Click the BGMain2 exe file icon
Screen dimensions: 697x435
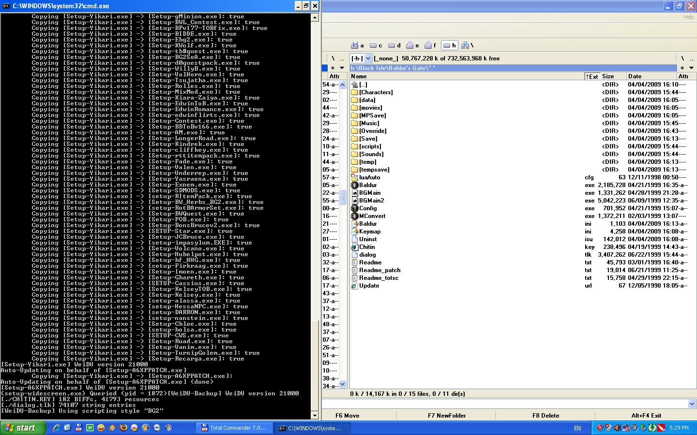(354, 201)
